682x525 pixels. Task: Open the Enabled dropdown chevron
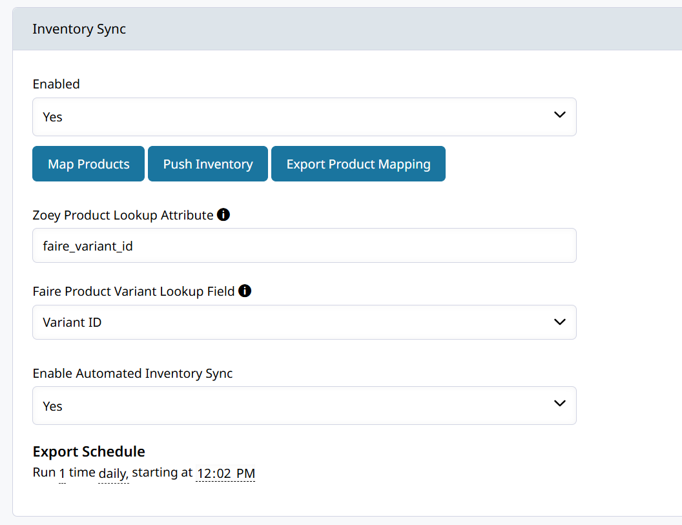tap(560, 115)
